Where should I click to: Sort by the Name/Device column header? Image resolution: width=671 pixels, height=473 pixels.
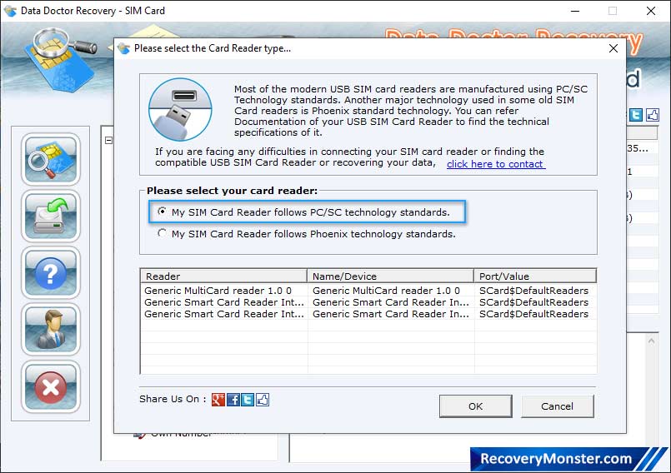390,276
